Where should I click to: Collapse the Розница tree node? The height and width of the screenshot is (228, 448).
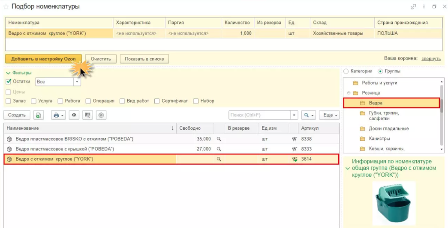pos(349,93)
